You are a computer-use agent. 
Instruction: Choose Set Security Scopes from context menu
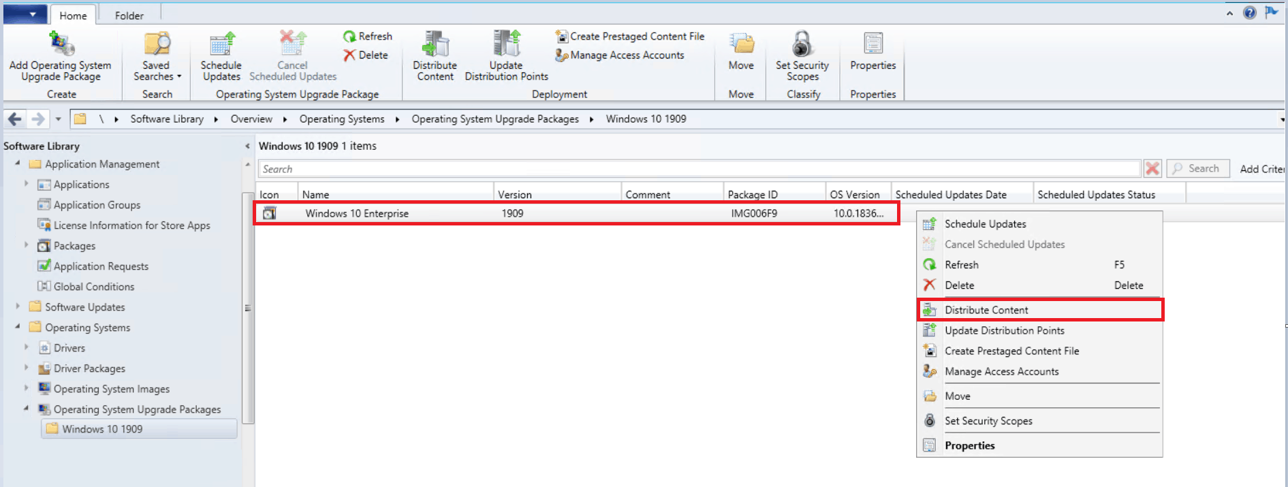point(1039,421)
